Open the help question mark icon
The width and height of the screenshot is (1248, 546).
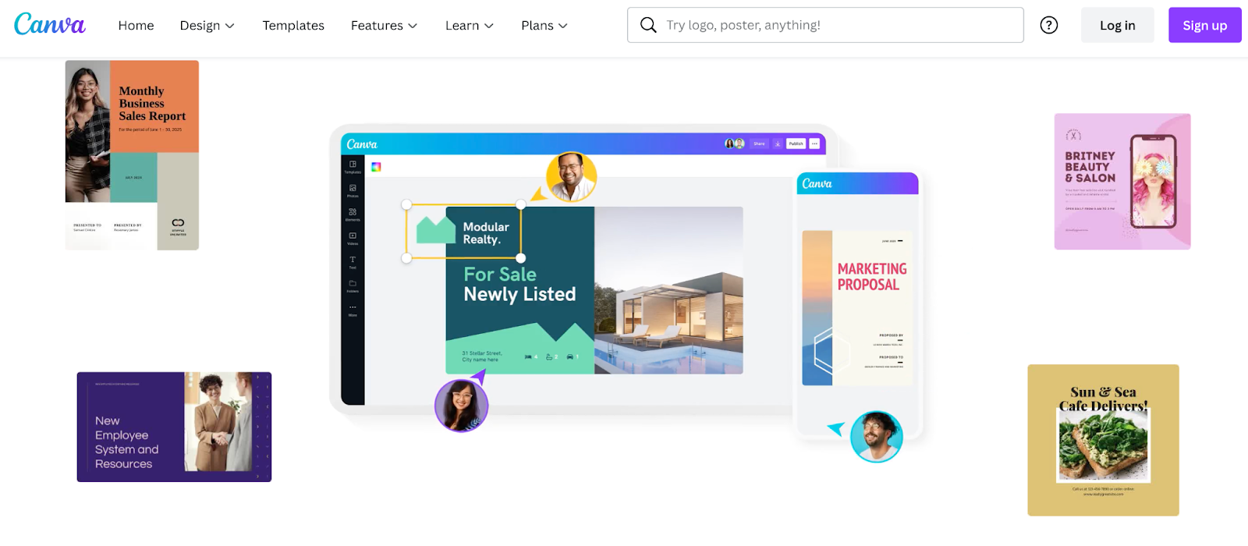click(x=1049, y=25)
